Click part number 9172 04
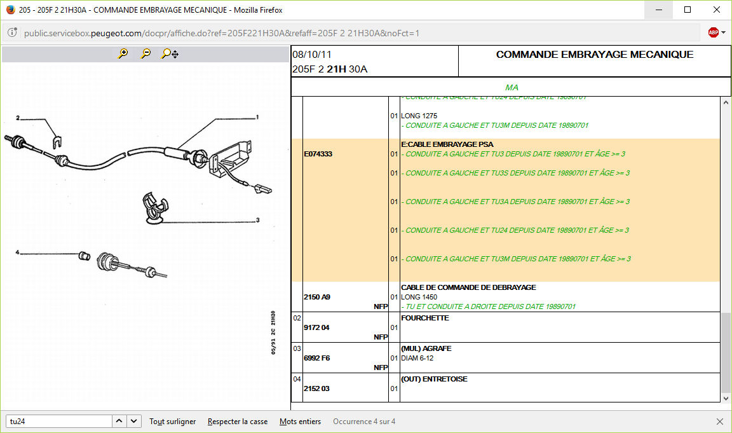732x433 pixels. 316,327
